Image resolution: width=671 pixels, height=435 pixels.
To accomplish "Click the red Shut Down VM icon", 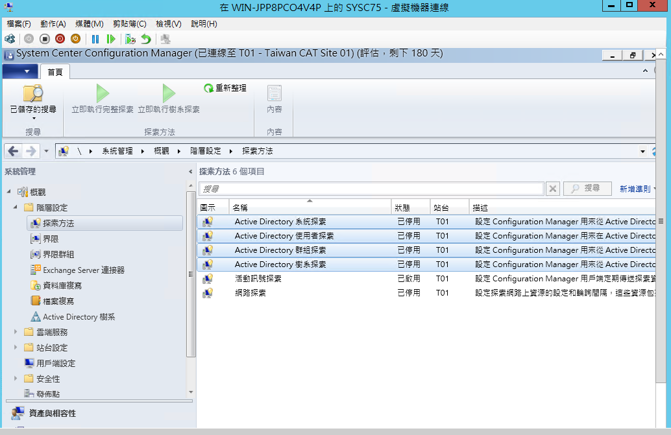I will click(x=60, y=40).
